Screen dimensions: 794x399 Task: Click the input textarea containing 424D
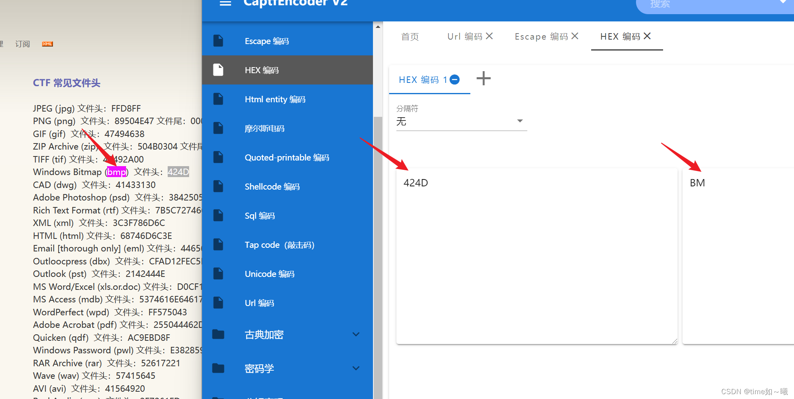coord(537,256)
